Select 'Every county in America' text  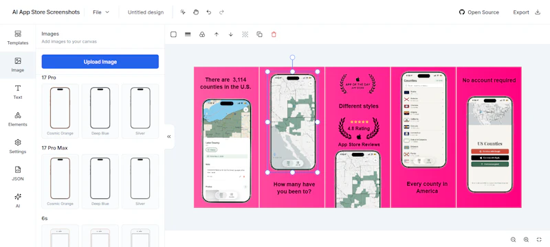[x=427, y=187]
